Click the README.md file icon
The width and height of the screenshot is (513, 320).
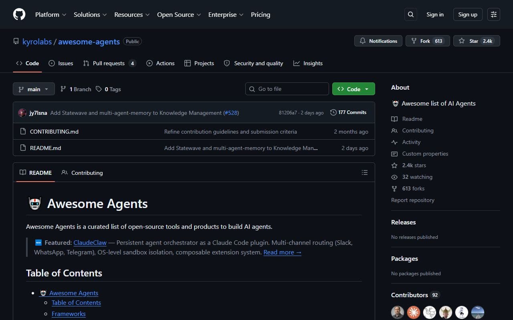(23, 148)
